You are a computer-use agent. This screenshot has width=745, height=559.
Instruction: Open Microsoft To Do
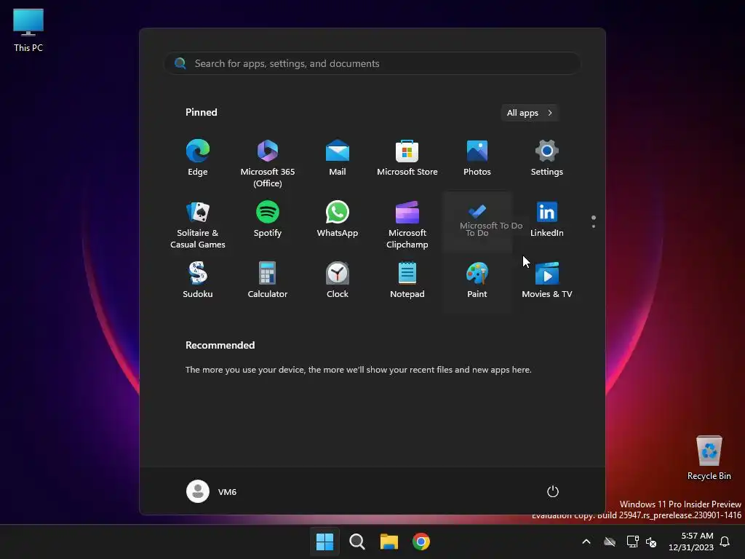click(x=477, y=221)
